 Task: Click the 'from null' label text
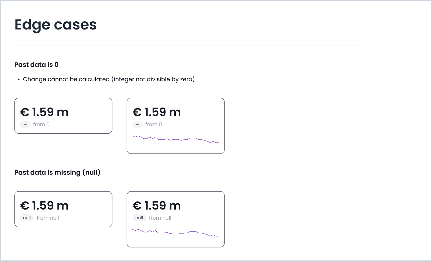tap(48, 218)
